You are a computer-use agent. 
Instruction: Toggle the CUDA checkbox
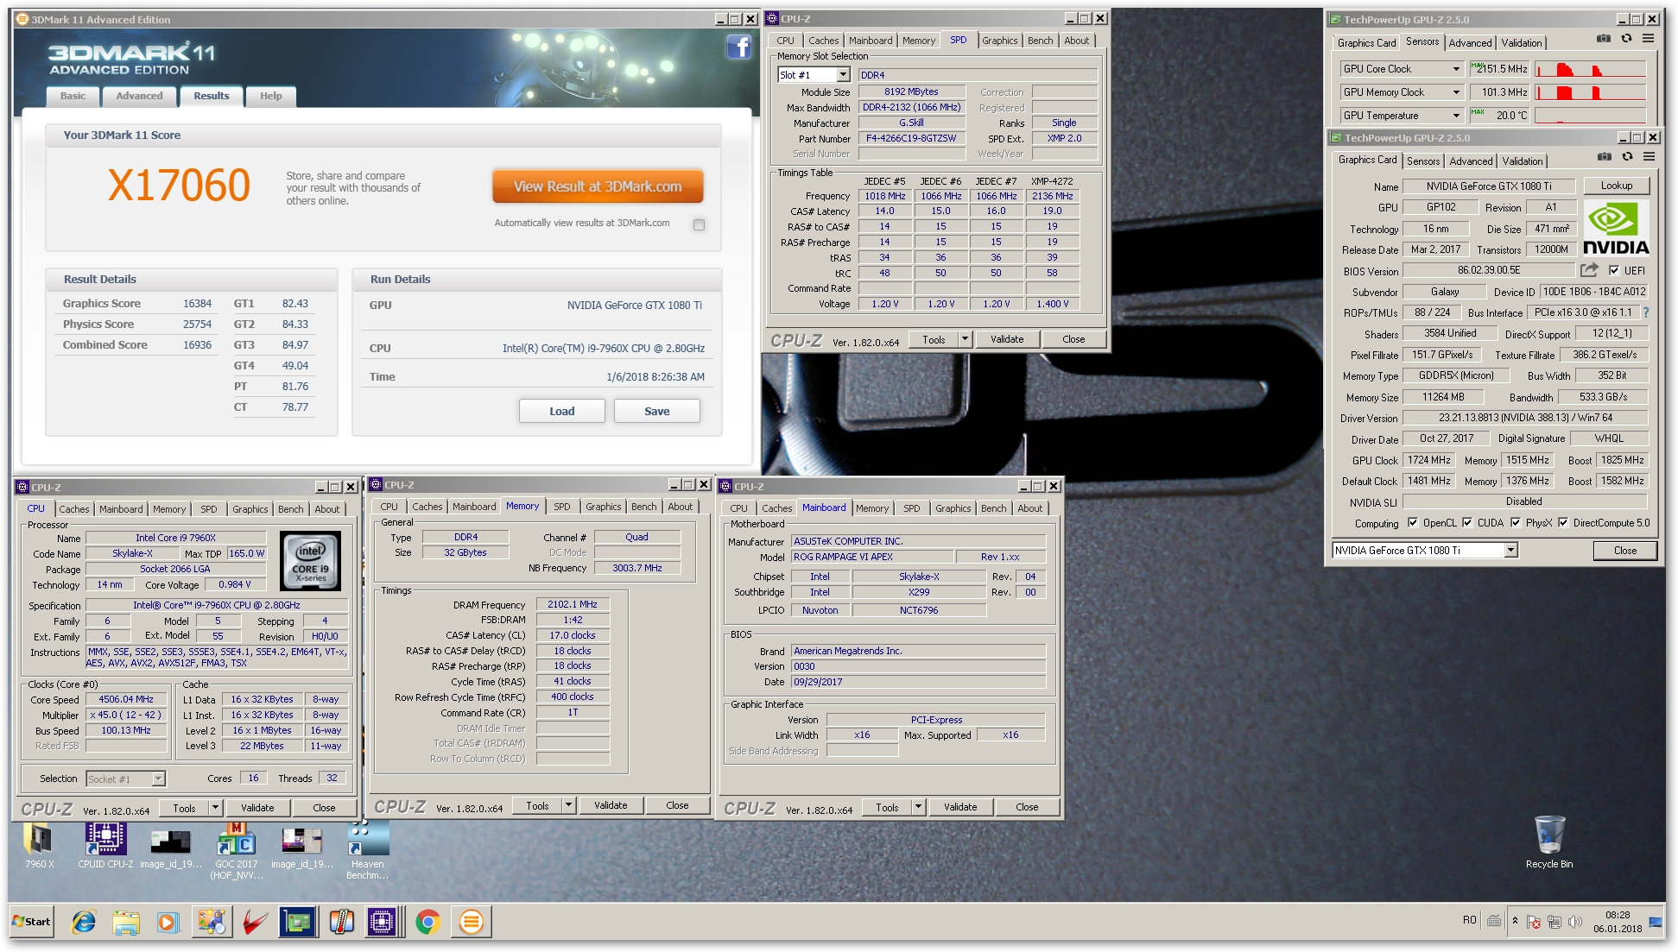(1466, 522)
